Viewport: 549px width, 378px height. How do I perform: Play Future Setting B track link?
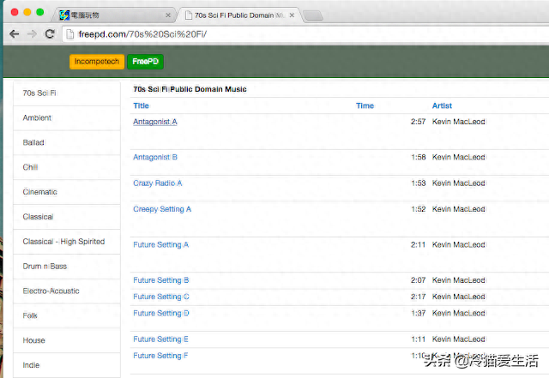pos(160,280)
